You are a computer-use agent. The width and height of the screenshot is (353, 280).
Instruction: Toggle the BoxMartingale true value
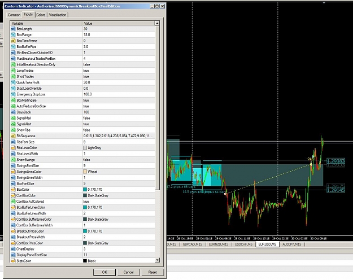coord(119,100)
